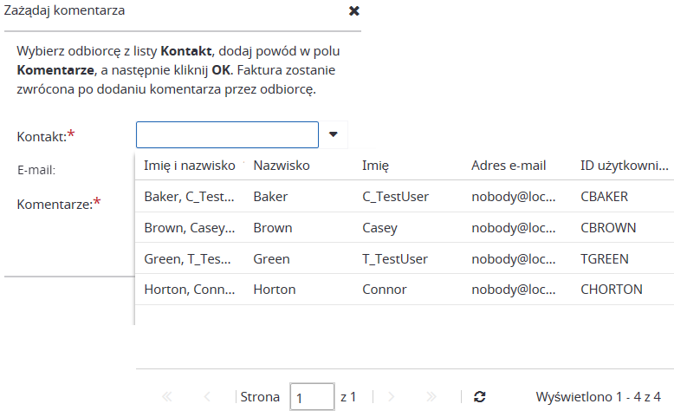Go to next page icon
Viewport: 674px width, 417px height.
(392, 396)
